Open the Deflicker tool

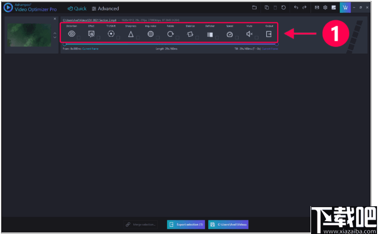pyautogui.click(x=210, y=35)
